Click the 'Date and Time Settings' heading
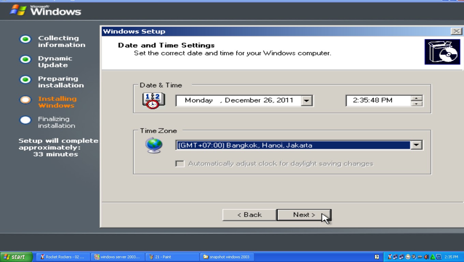This screenshot has height=262, width=464. [166, 45]
